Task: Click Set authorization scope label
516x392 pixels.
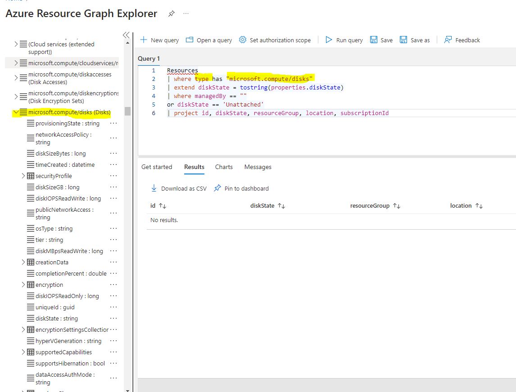Action: [x=280, y=40]
